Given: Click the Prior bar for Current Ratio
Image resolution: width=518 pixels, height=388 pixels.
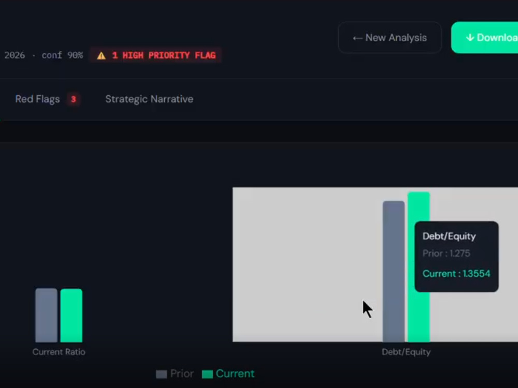Looking at the screenshot, I should (x=46, y=315).
